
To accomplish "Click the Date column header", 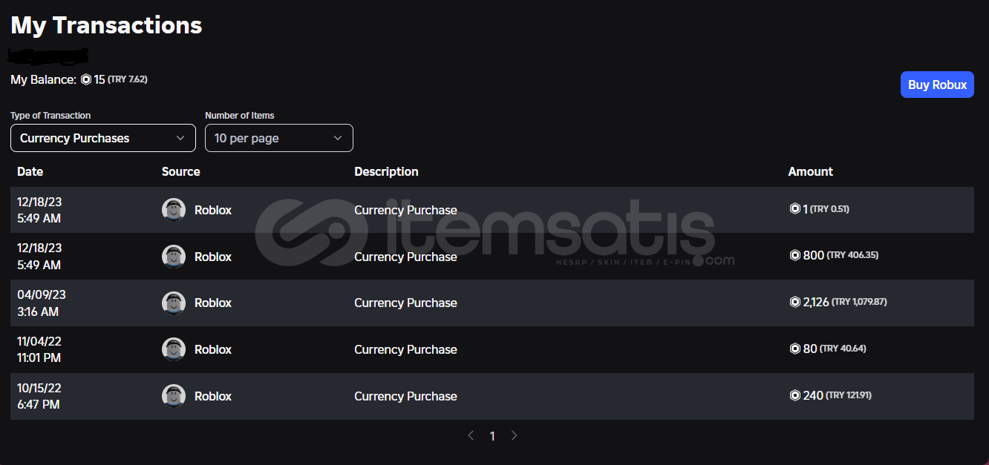I will tap(30, 171).
